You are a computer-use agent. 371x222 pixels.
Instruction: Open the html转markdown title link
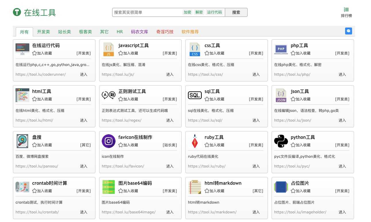[223, 183]
